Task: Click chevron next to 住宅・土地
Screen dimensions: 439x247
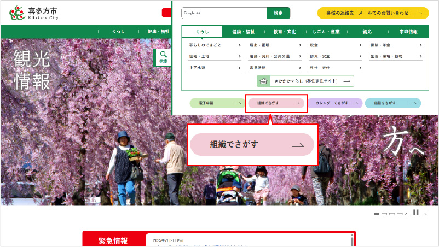Action: click(x=240, y=56)
